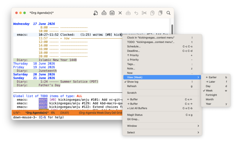
Task: Choose Magit Status from the menu
Action: click(162, 115)
